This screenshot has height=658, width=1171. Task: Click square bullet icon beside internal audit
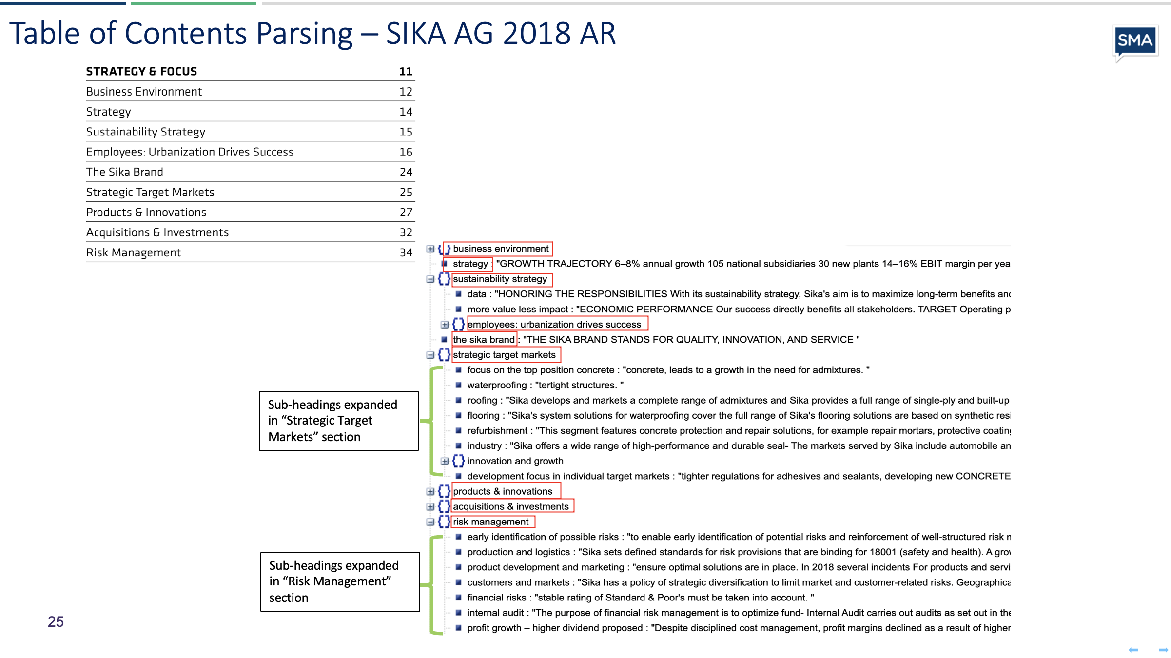458,613
